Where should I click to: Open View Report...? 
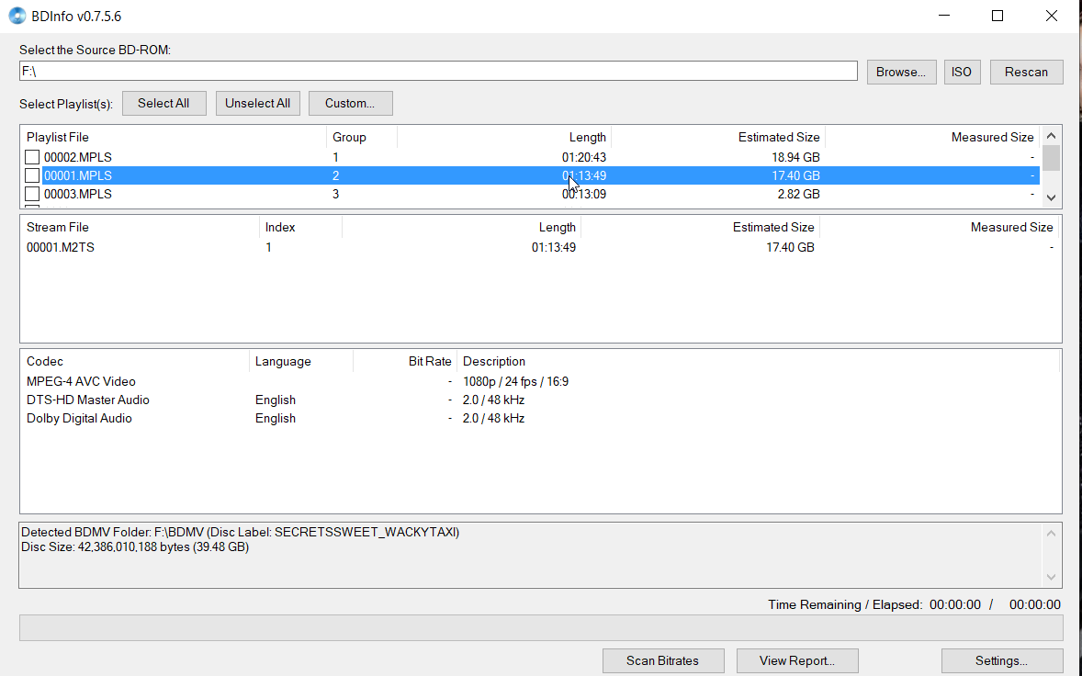797,660
